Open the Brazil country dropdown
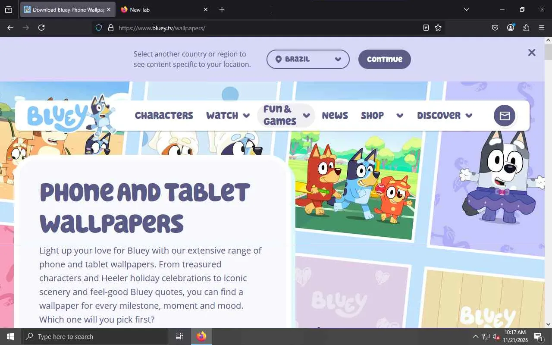552x345 pixels. click(x=308, y=59)
